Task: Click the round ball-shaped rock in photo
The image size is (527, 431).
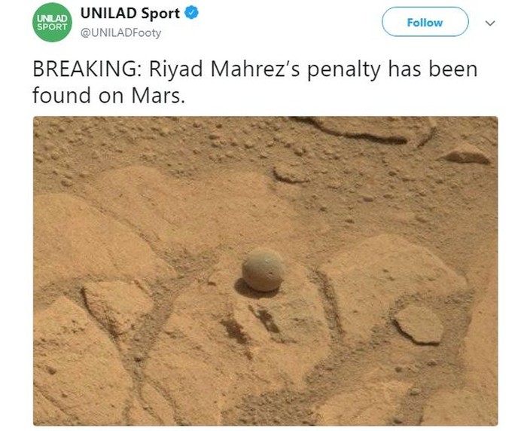Action: click(x=263, y=271)
